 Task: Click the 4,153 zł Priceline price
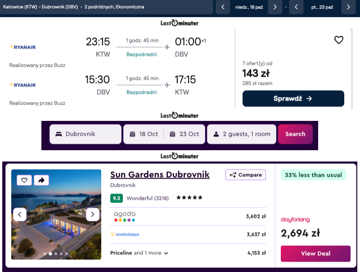click(256, 253)
